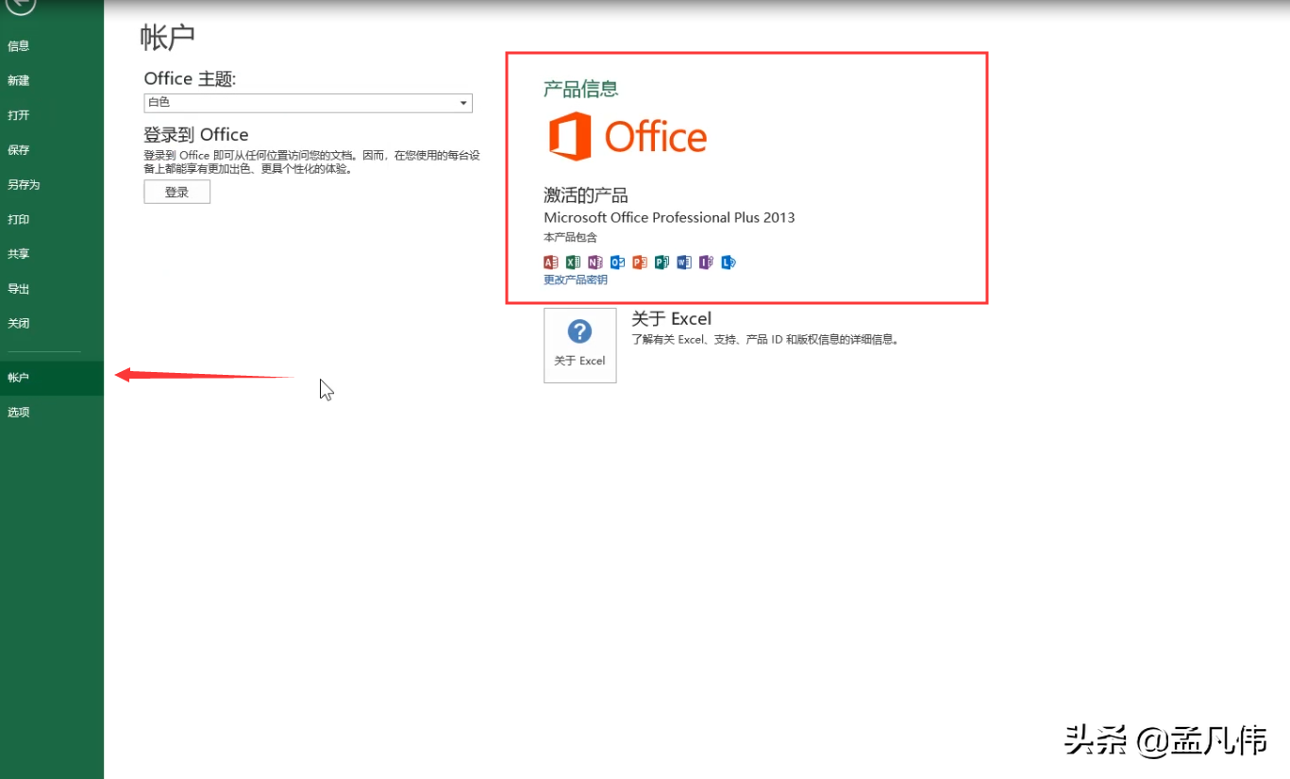
Task: Click the Office logo
Action: coord(628,137)
